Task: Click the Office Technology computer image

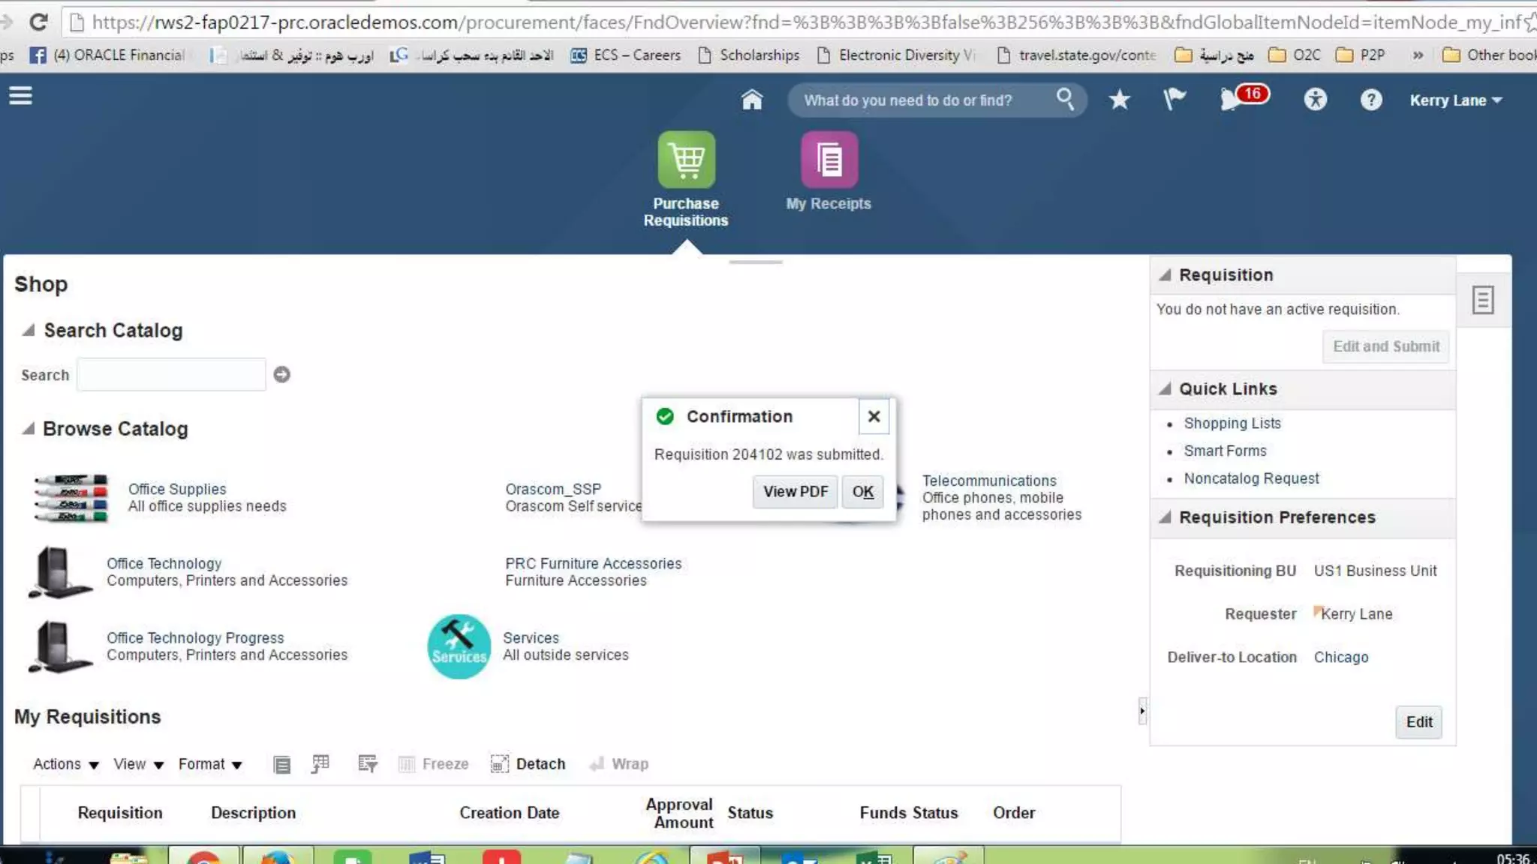Action: pos(60,572)
